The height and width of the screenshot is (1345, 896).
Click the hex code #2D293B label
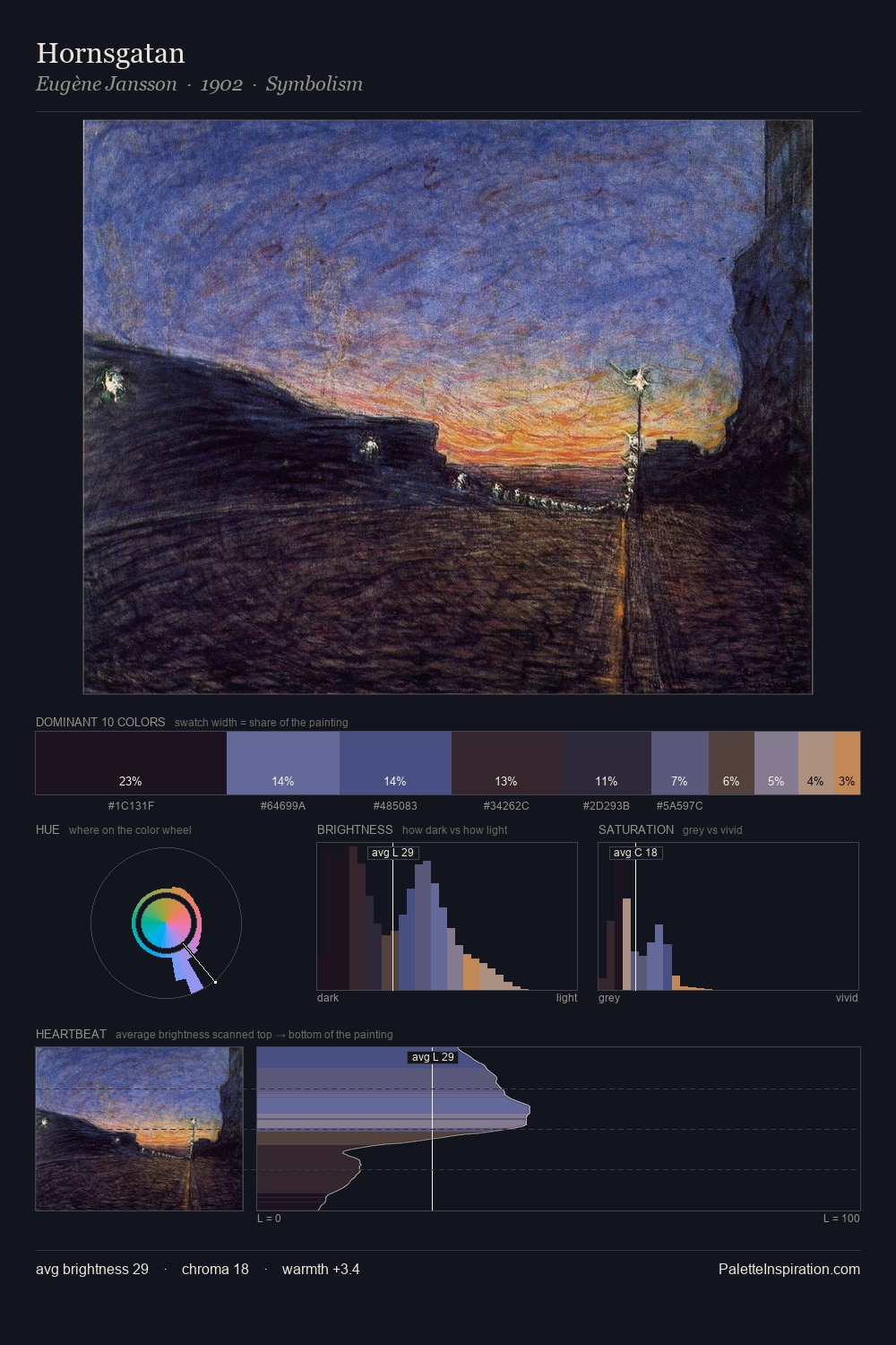point(607,805)
